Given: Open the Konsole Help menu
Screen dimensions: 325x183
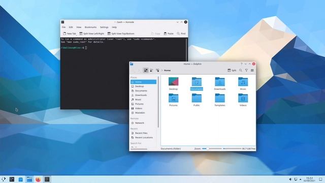Looking at the screenshot, I should (114, 27).
